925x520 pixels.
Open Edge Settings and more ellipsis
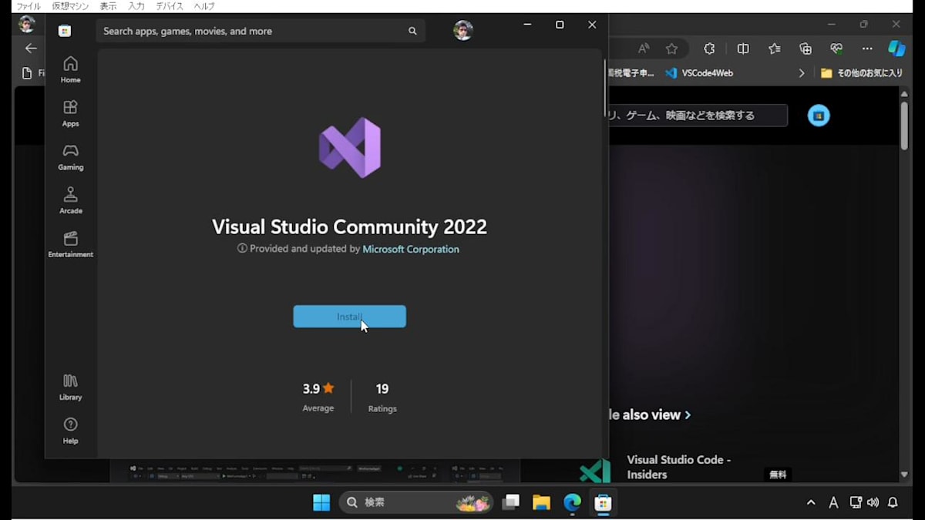coord(867,49)
